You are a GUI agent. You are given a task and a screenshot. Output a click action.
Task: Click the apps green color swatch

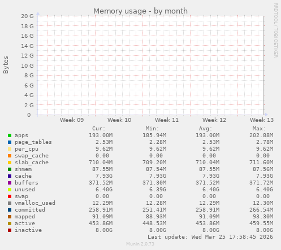click(x=10, y=135)
